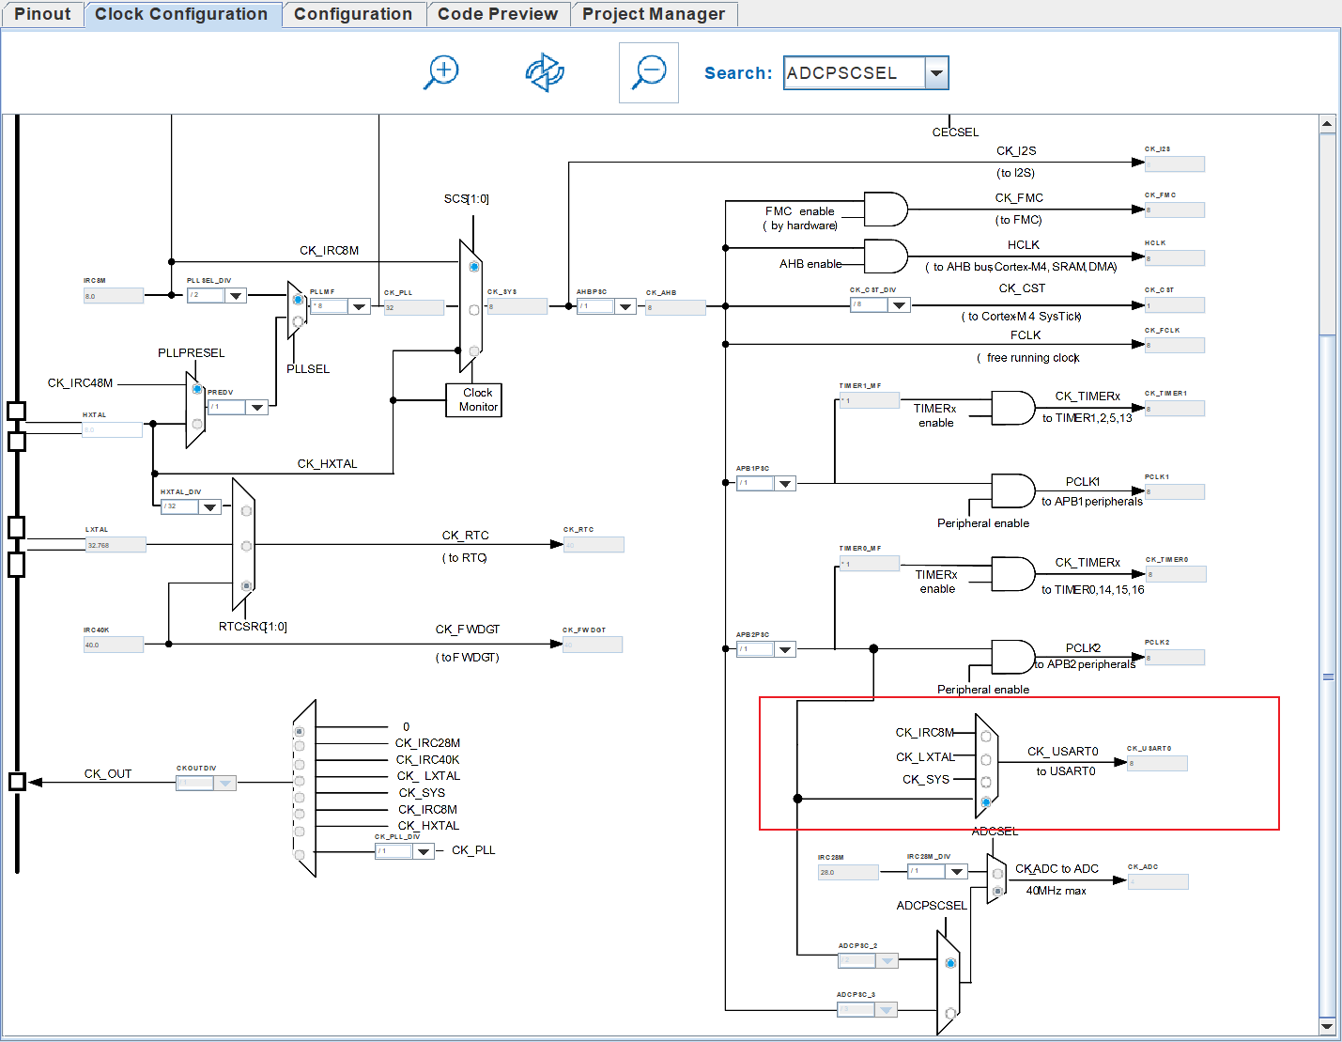Click the vertical scrollbar up arrow

1327,124
